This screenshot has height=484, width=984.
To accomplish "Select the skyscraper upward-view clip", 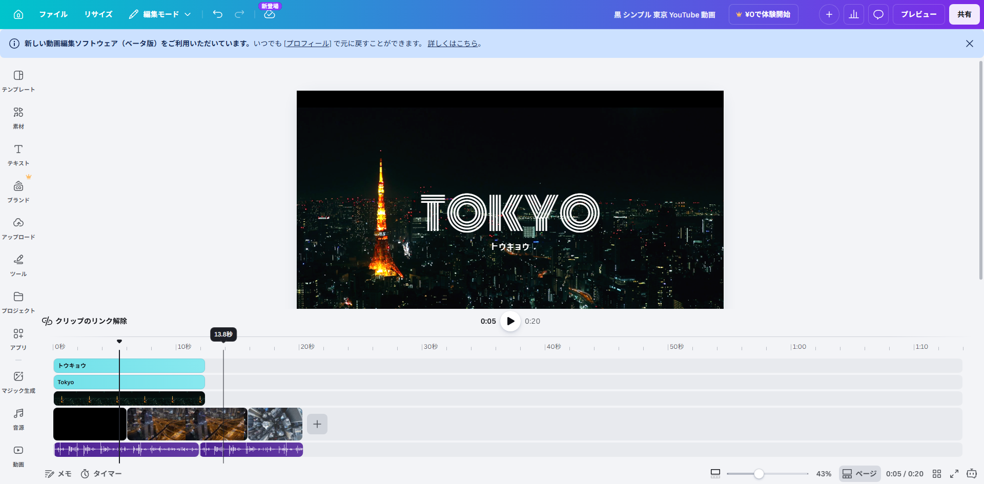I will tap(275, 424).
